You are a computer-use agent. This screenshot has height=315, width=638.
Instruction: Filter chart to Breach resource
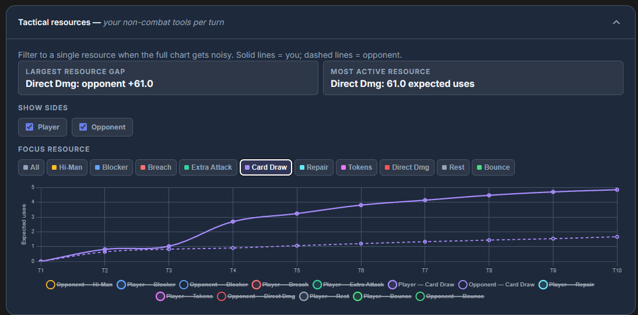[156, 167]
